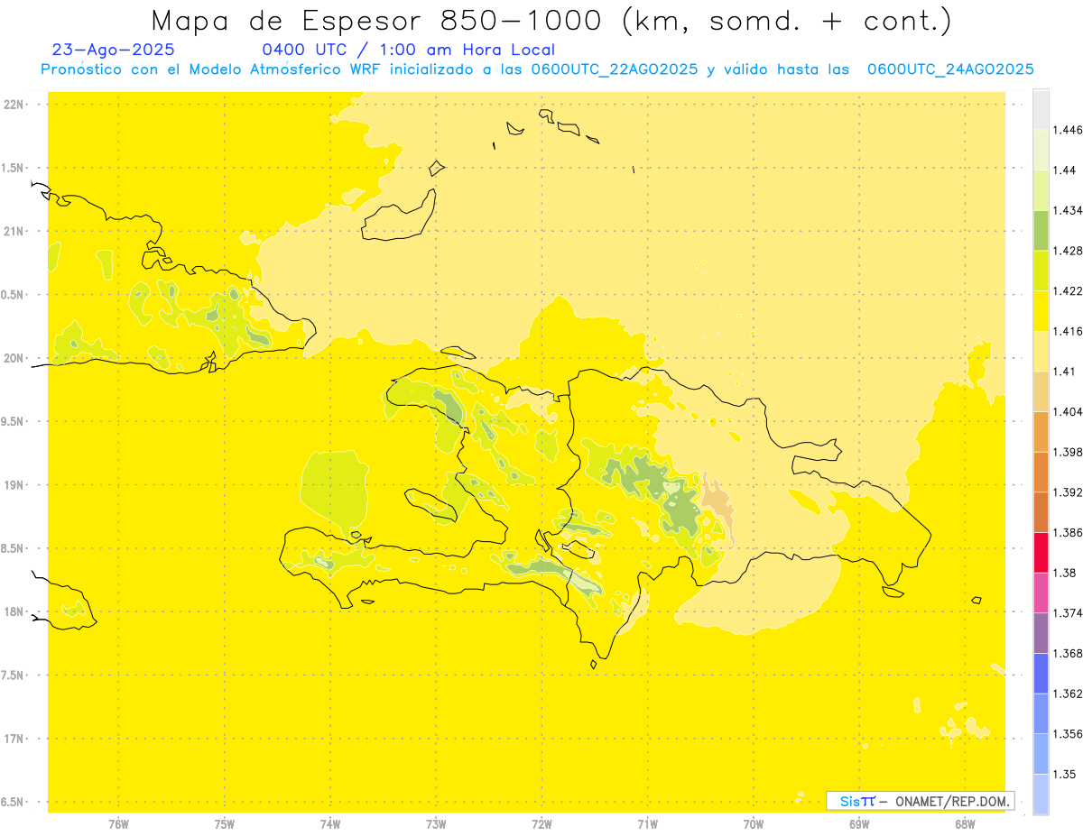Click the colorbar value 1.368
The width and height of the screenshot is (1083, 836).
click(x=1068, y=653)
